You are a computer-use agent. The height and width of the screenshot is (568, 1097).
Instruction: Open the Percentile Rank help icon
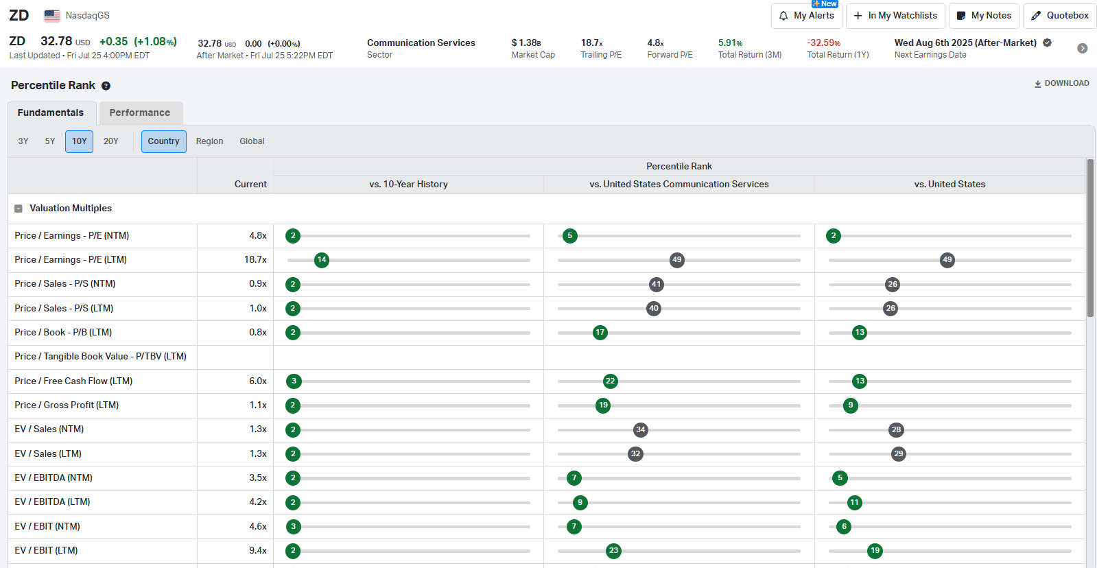click(106, 86)
